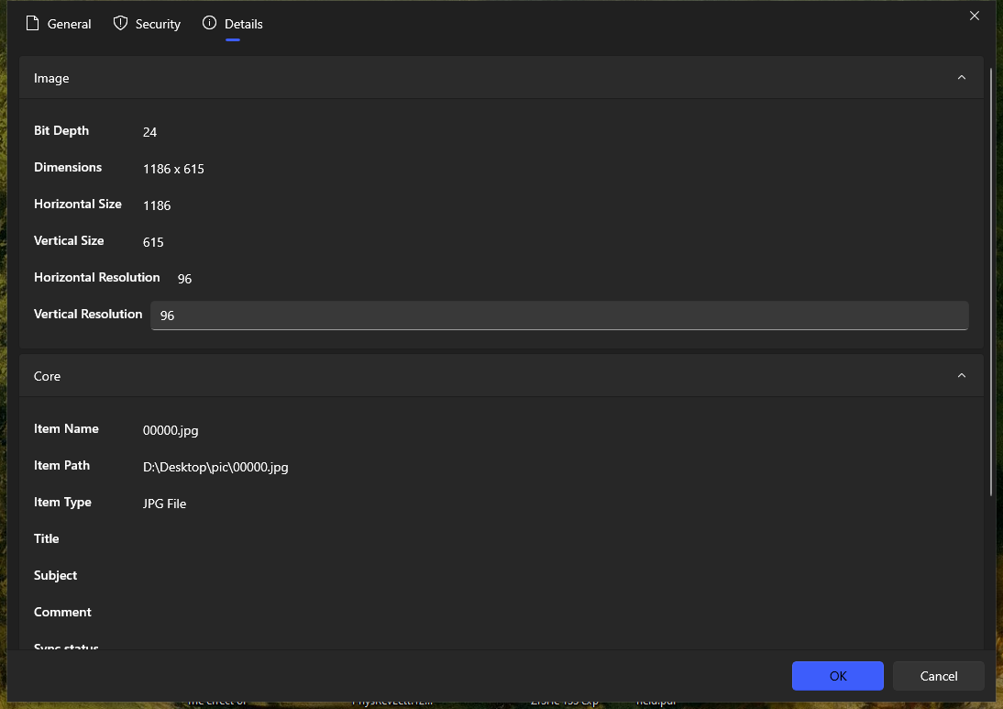Switch to the General tab
Viewport: 1003px width, 709px height.
(x=58, y=24)
